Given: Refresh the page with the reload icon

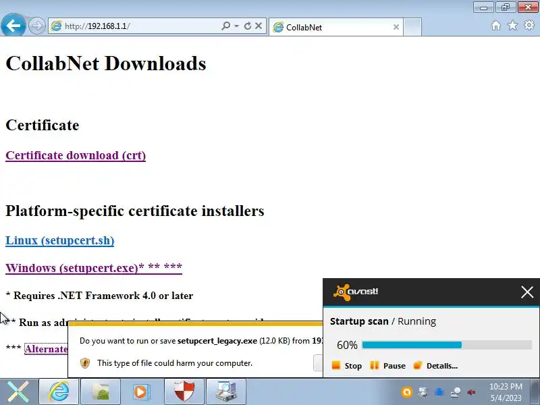Looking at the screenshot, I should [x=247, y=26].
